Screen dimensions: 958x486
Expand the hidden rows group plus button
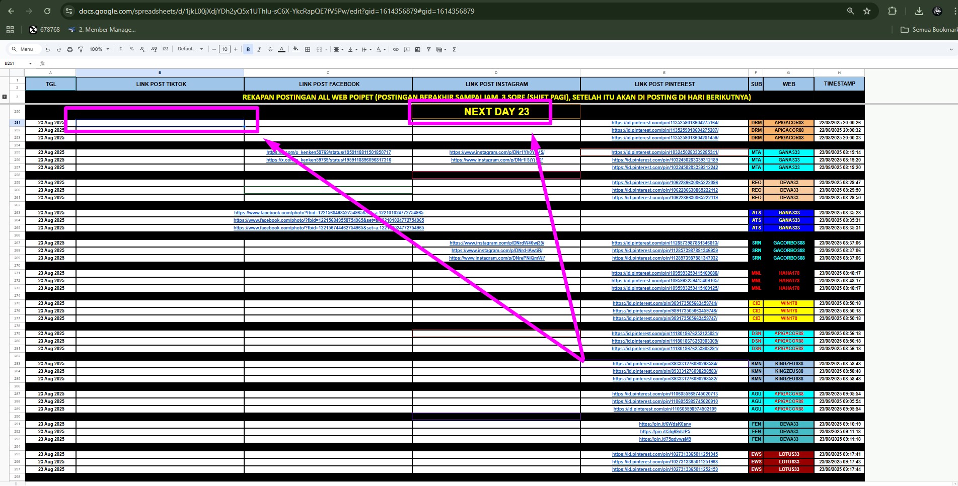5,97
